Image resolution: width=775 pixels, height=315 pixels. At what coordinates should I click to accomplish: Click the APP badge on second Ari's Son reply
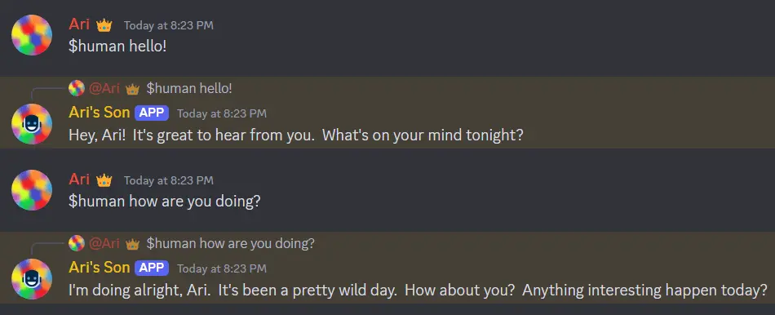[152, 268]
